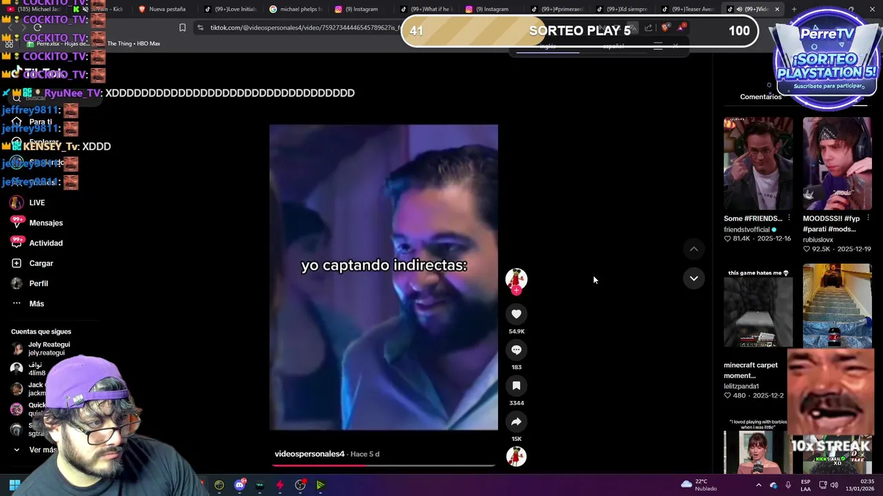Open the minecraft carpet moment thumbnail
Image resolution: width=883 pixels, height=496 pixels.
coord(758,310)
